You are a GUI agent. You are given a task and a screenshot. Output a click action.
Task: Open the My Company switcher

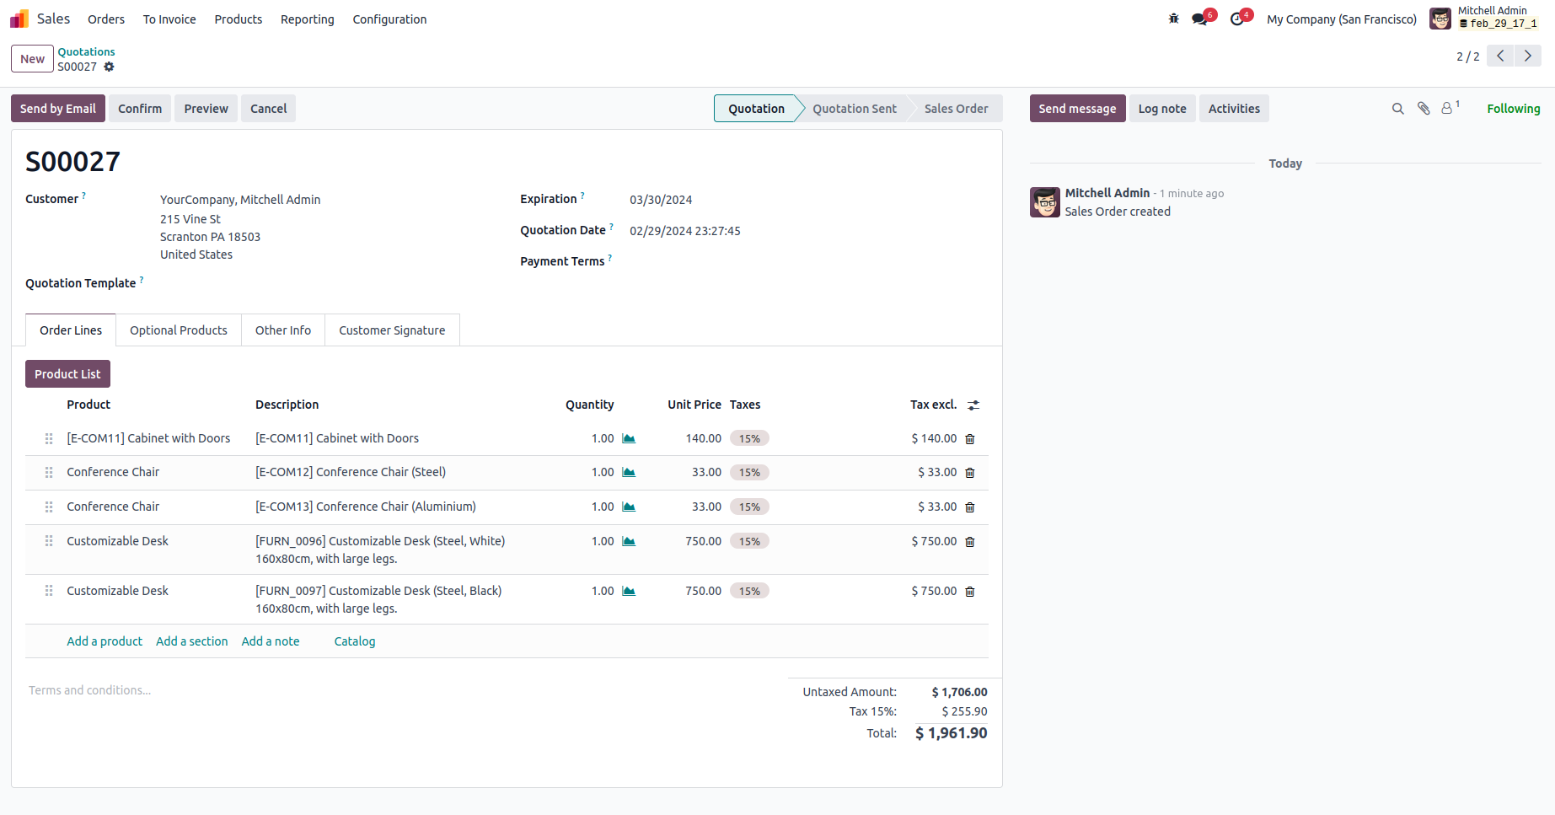(1341, 19)
